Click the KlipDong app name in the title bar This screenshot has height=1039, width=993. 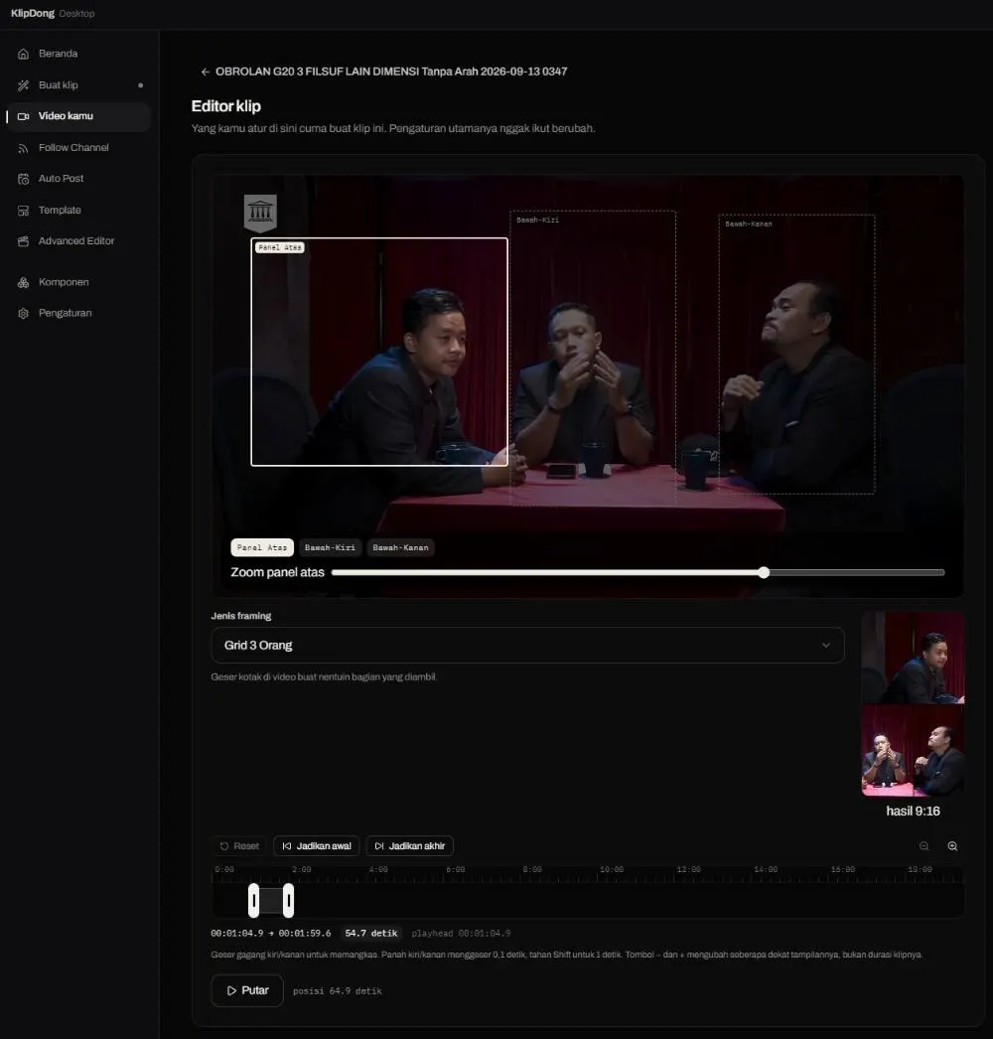33,13
